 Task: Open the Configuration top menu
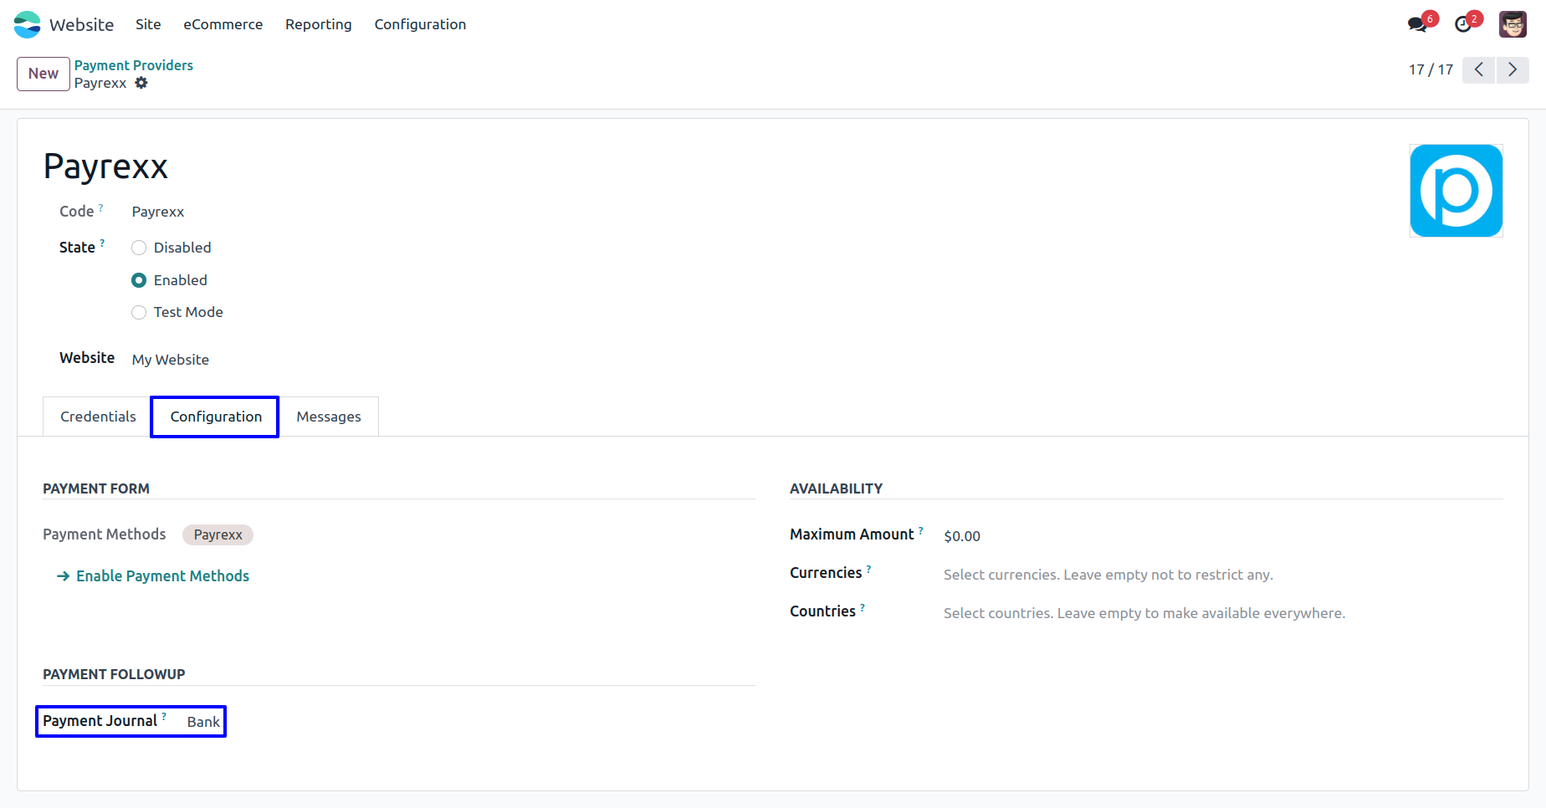click(420, 24)
